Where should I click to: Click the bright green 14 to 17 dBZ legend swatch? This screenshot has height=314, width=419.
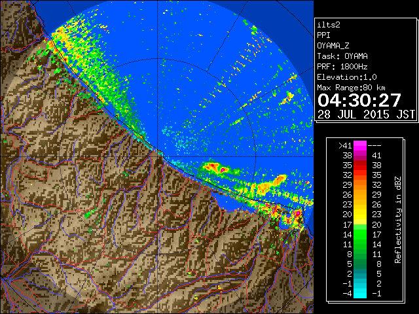click(360, 234)
